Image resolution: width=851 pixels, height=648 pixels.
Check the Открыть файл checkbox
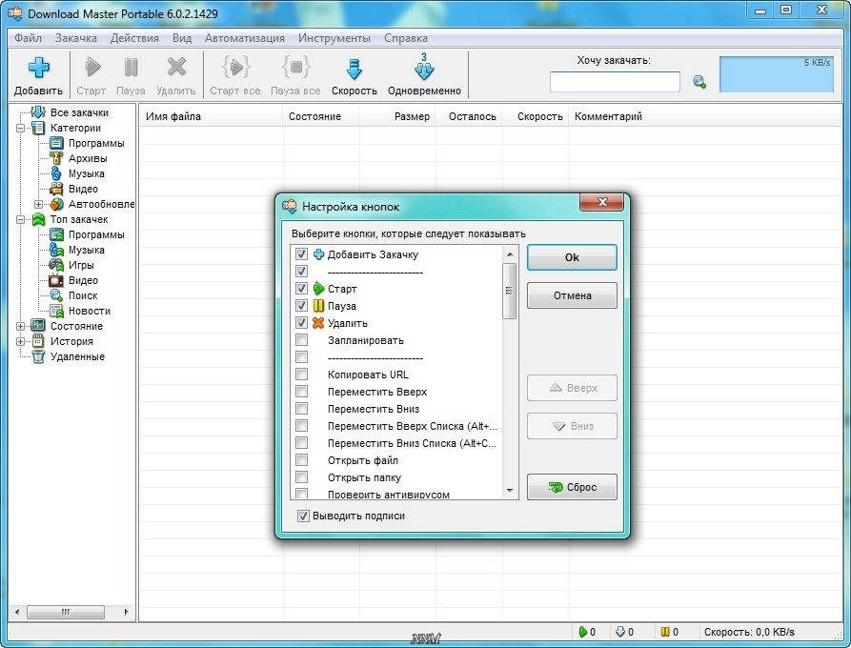pyautogui.click(x=301, y=460)
